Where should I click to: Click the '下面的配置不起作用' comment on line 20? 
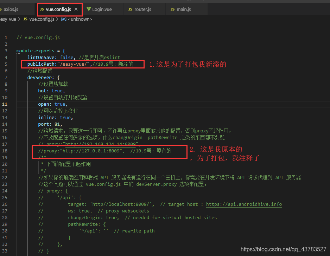click(68, 164)
